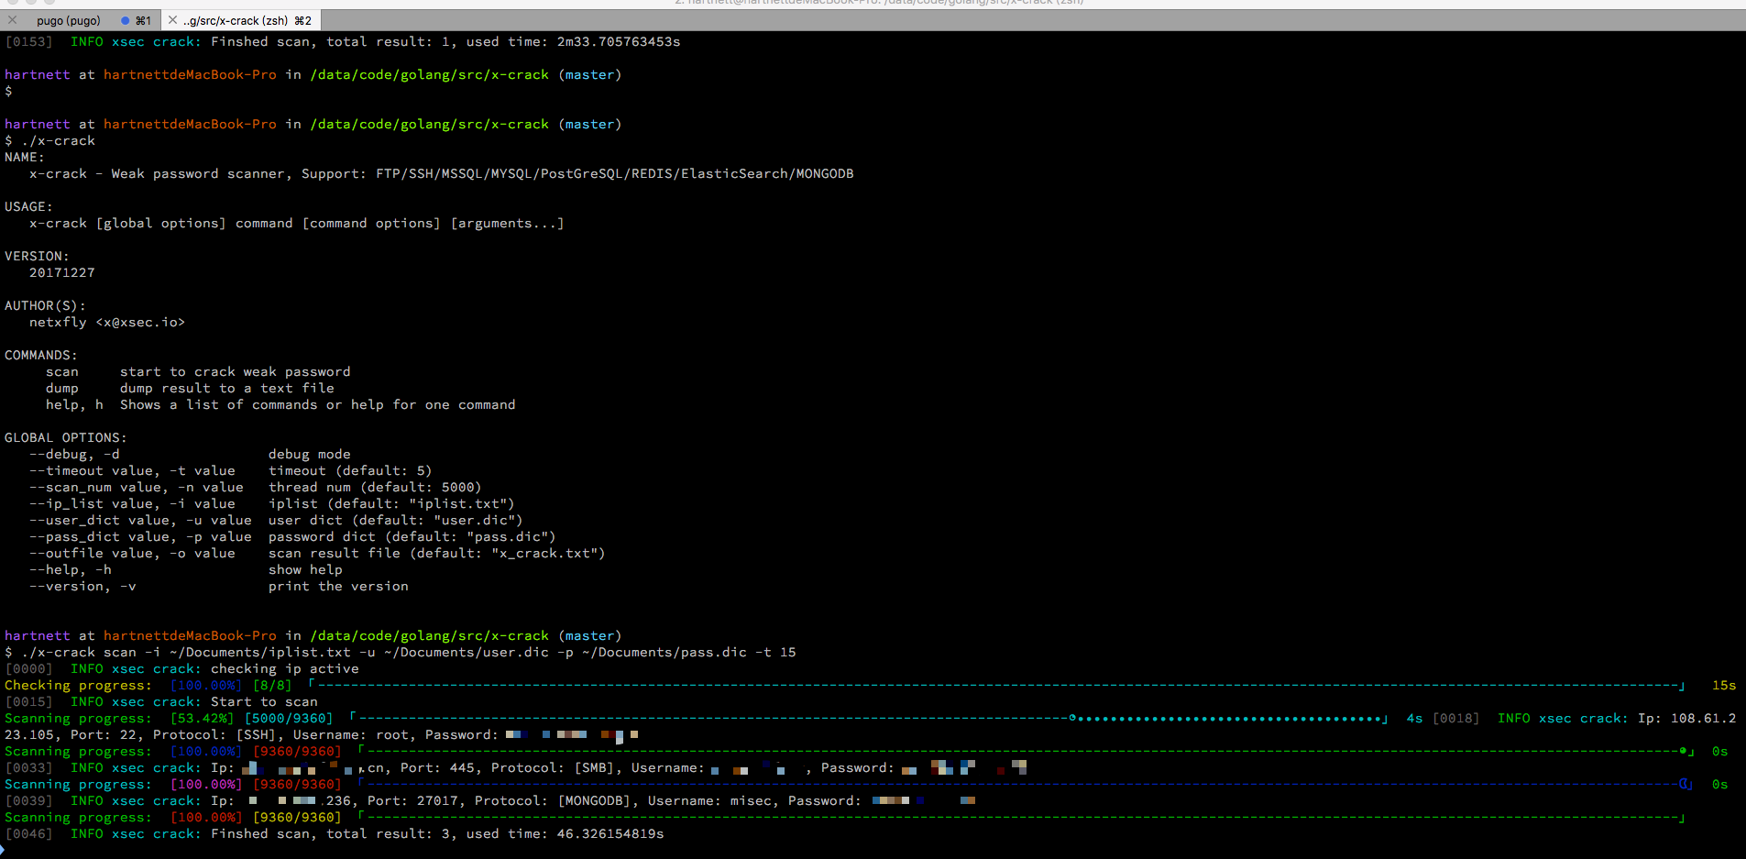This screenshot has height=859, width=1746.
Task: Click the 'checking ip active' log line
Action: pos(182,669)
